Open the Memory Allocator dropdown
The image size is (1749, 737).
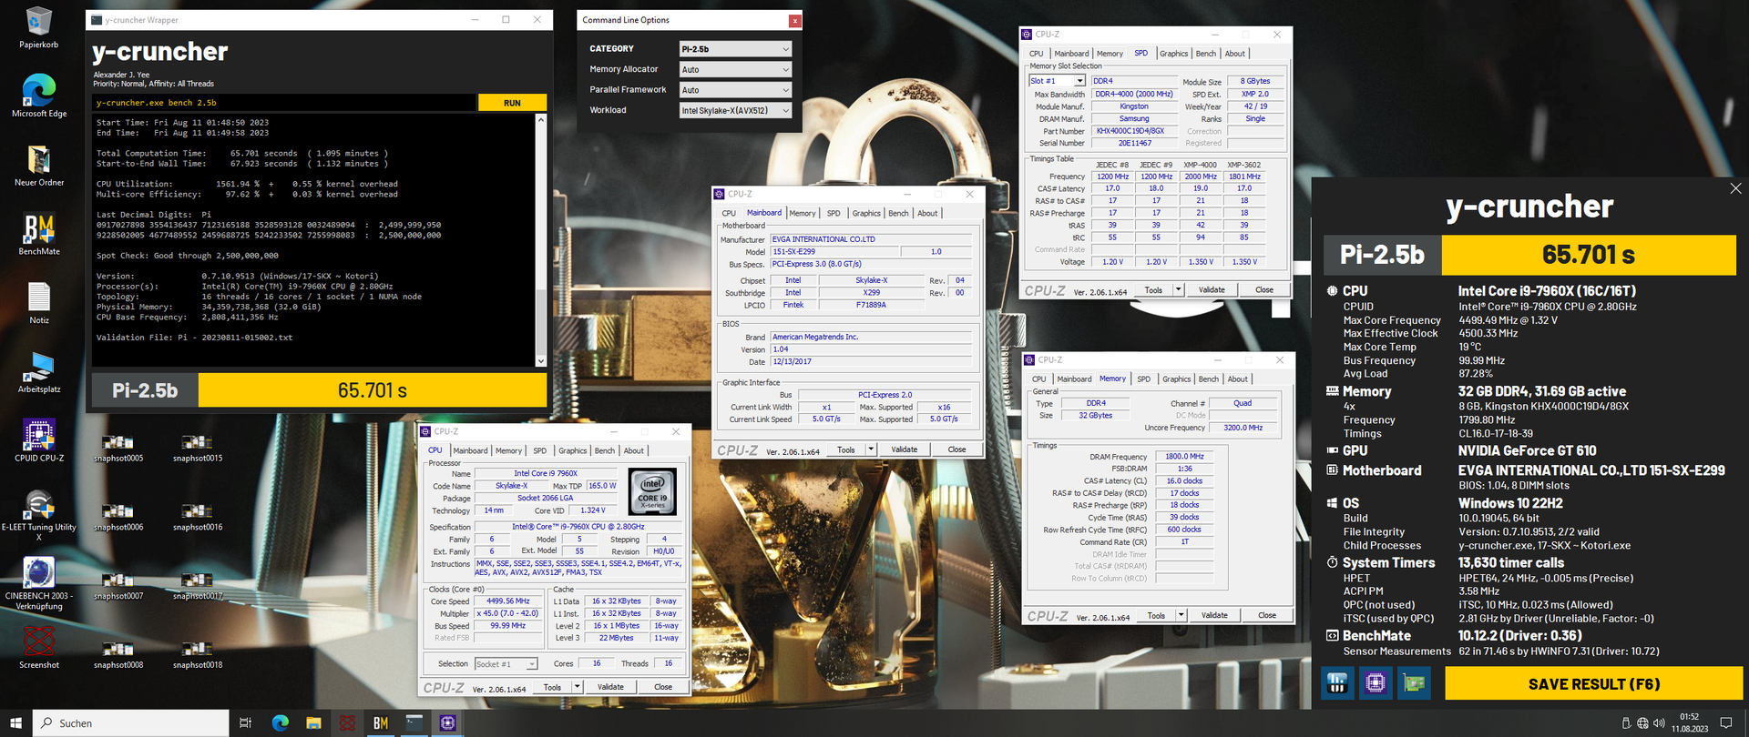click(735, 69)
